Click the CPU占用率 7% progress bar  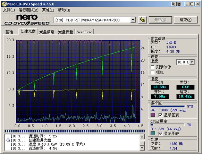pos(167,125)
